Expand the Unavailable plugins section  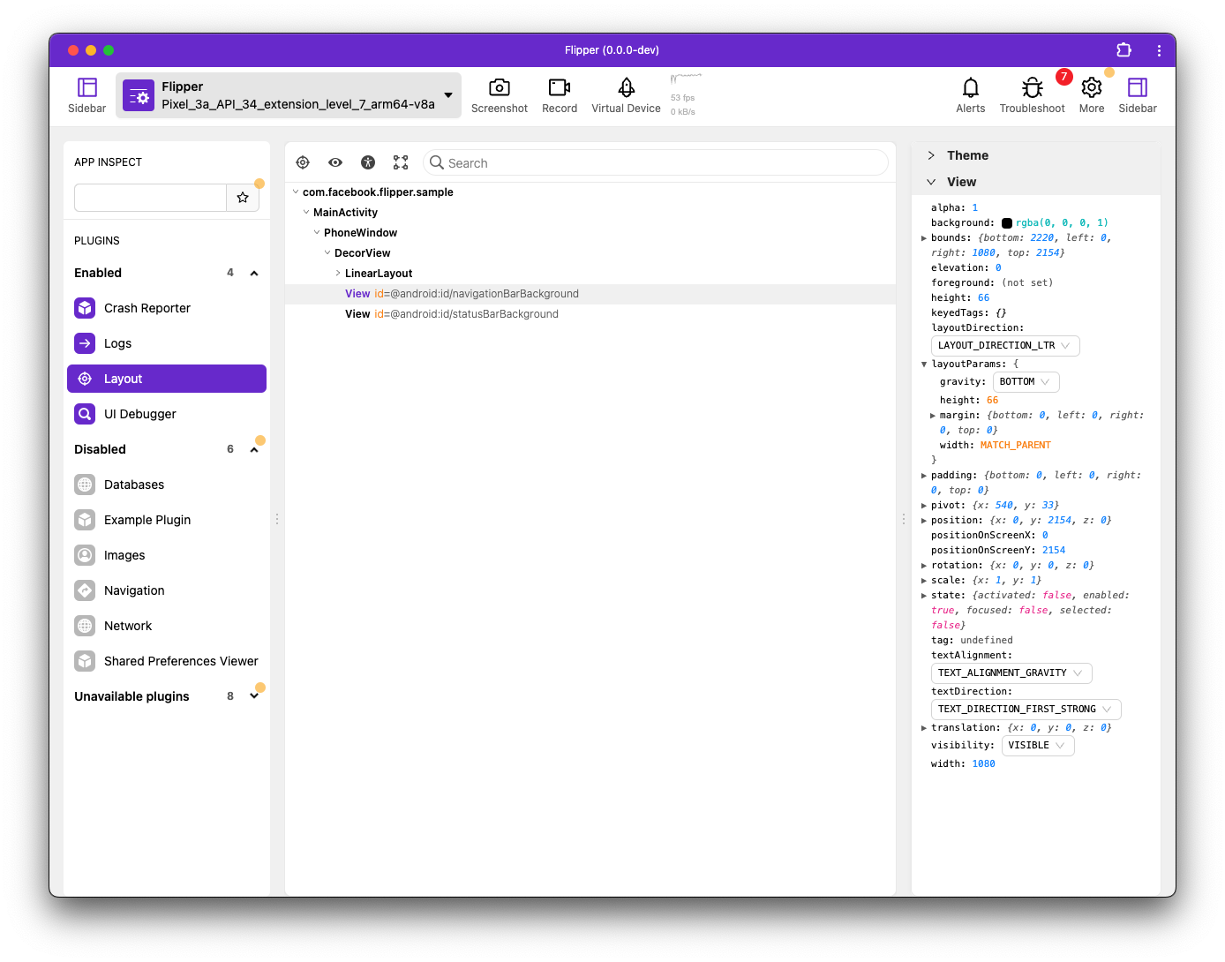pos(254,696)
